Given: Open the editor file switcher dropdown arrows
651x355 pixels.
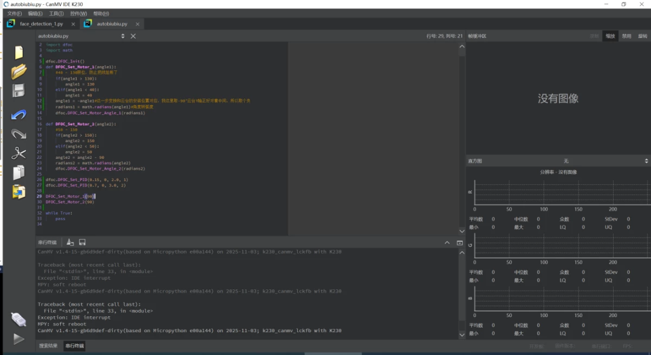Looking at the screenshot, I should coord(122,35).
